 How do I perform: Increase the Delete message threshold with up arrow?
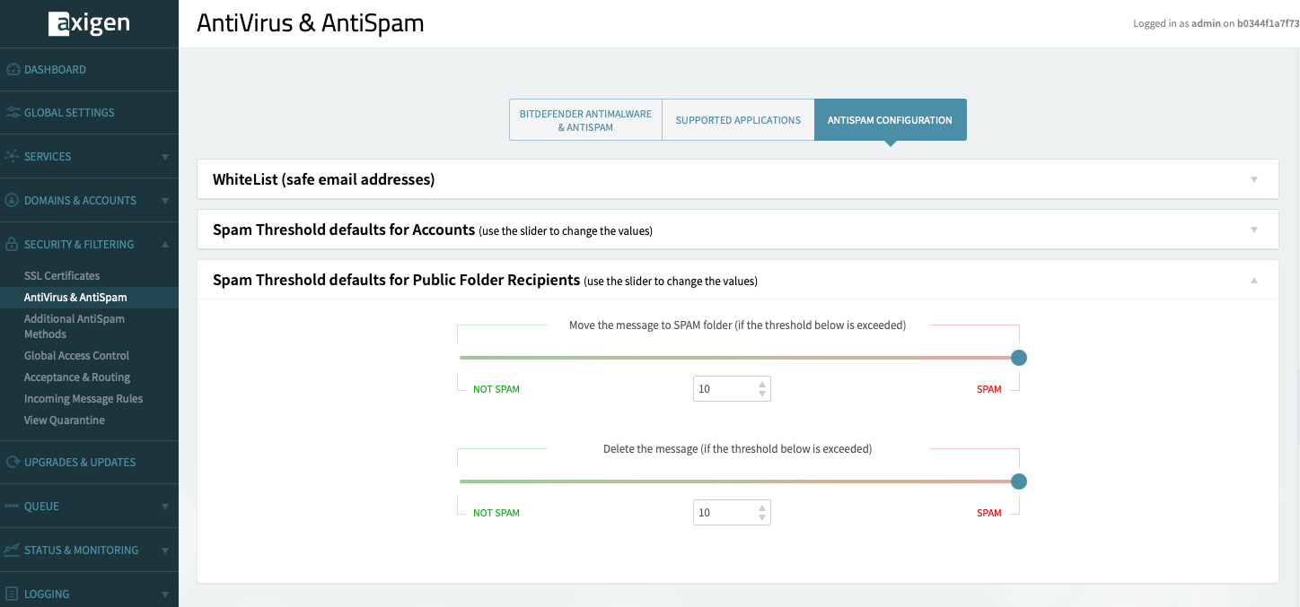point(761,507)
